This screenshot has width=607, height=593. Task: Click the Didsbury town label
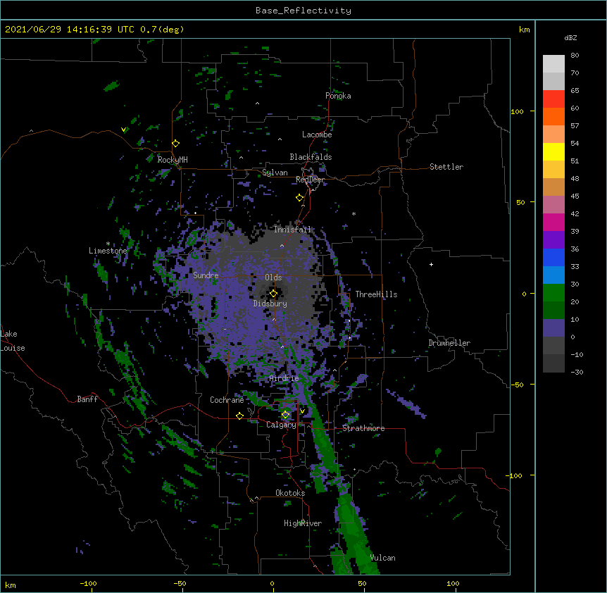point(270,304)
